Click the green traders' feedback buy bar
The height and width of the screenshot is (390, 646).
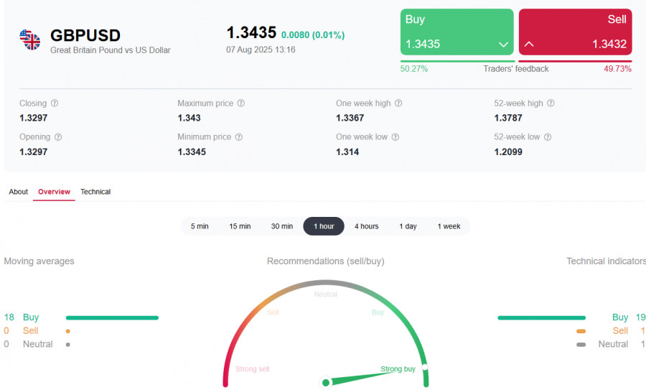click(458, 62)
